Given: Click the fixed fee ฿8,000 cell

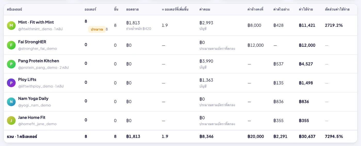Looking at the screenshot, I should [x=254, y=25].
